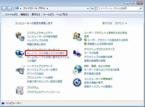Open システムとセキュリティ category link

[x=40, y=33]
